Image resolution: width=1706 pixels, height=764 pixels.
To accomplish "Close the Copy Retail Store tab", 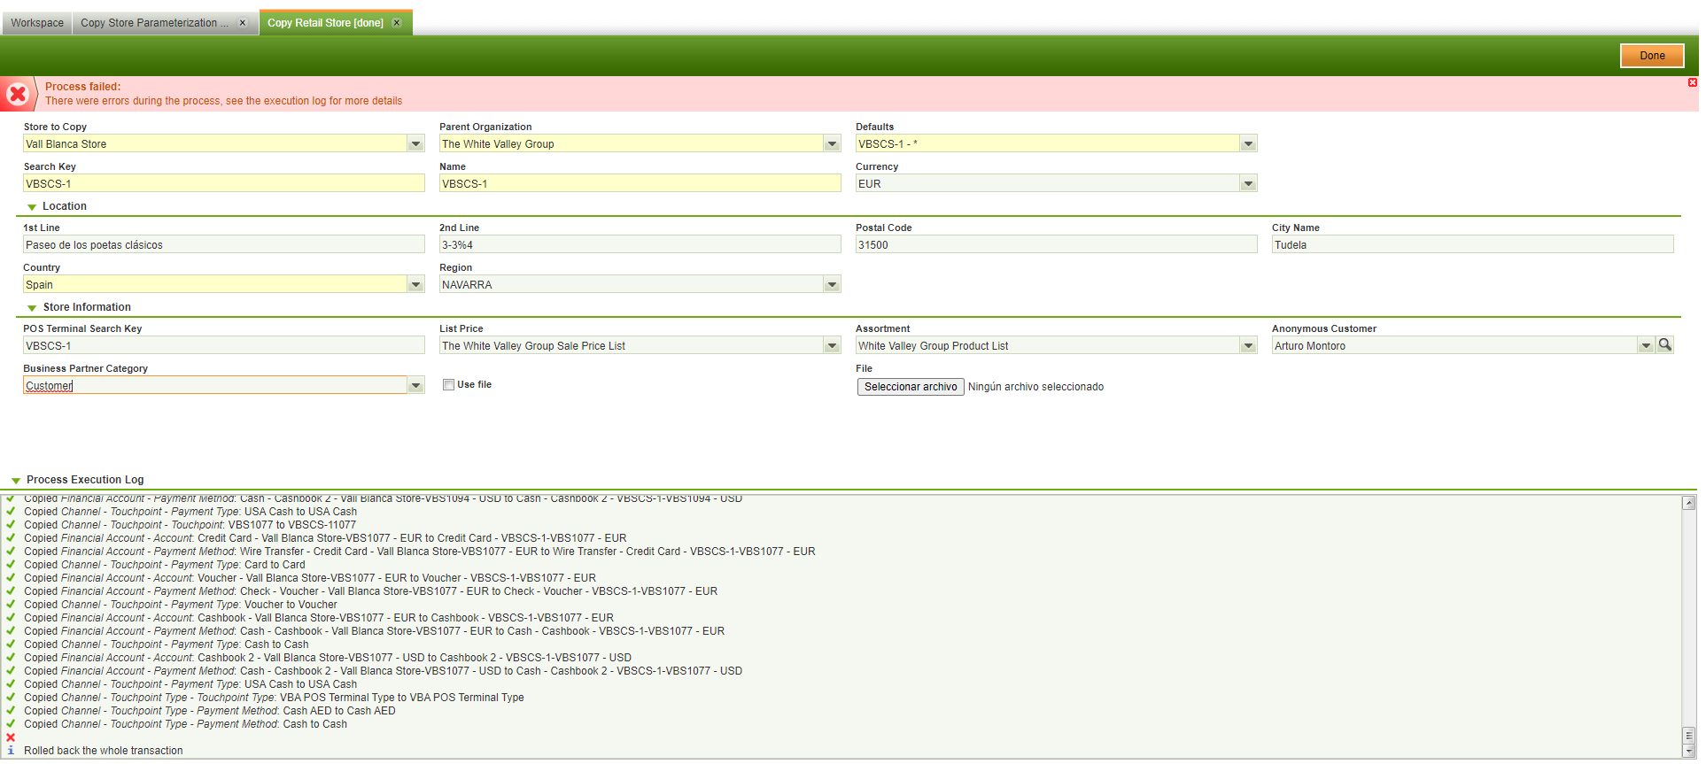I will 397,23.
